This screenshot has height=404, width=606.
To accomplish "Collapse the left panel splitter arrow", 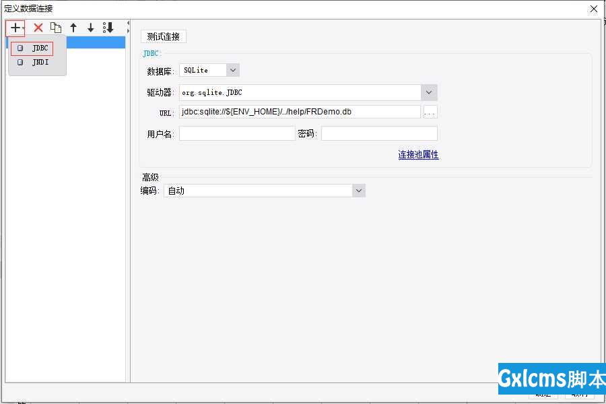I will 128,23.
